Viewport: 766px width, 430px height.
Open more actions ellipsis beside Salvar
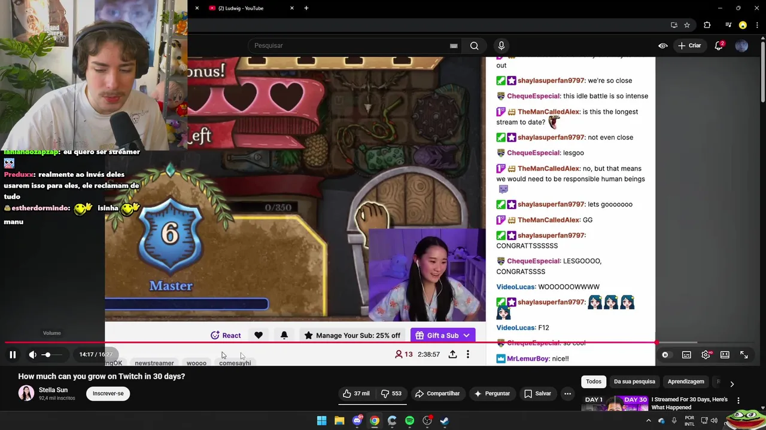[567, 394]
